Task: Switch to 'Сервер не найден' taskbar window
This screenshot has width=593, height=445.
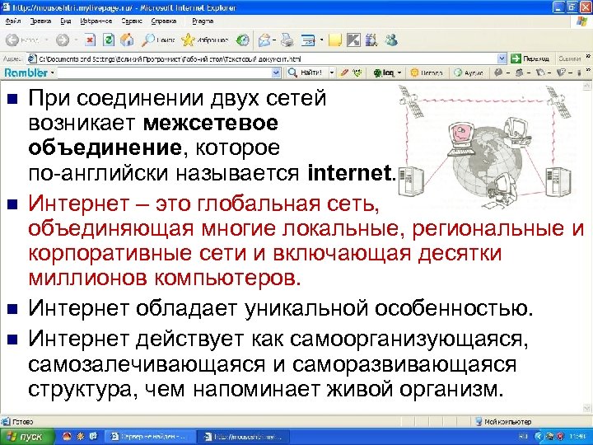Action: point(149,436)
